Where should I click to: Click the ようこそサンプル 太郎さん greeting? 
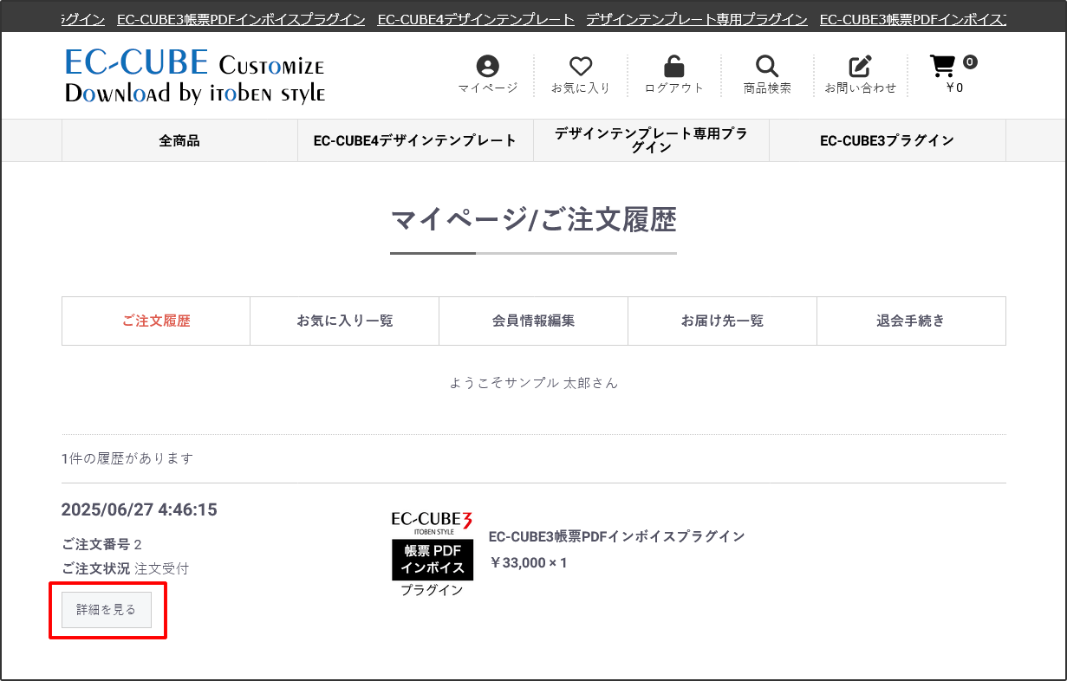534,382
